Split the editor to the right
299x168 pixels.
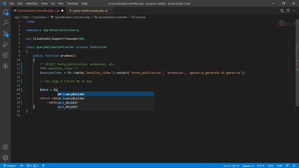pos(288,11)
